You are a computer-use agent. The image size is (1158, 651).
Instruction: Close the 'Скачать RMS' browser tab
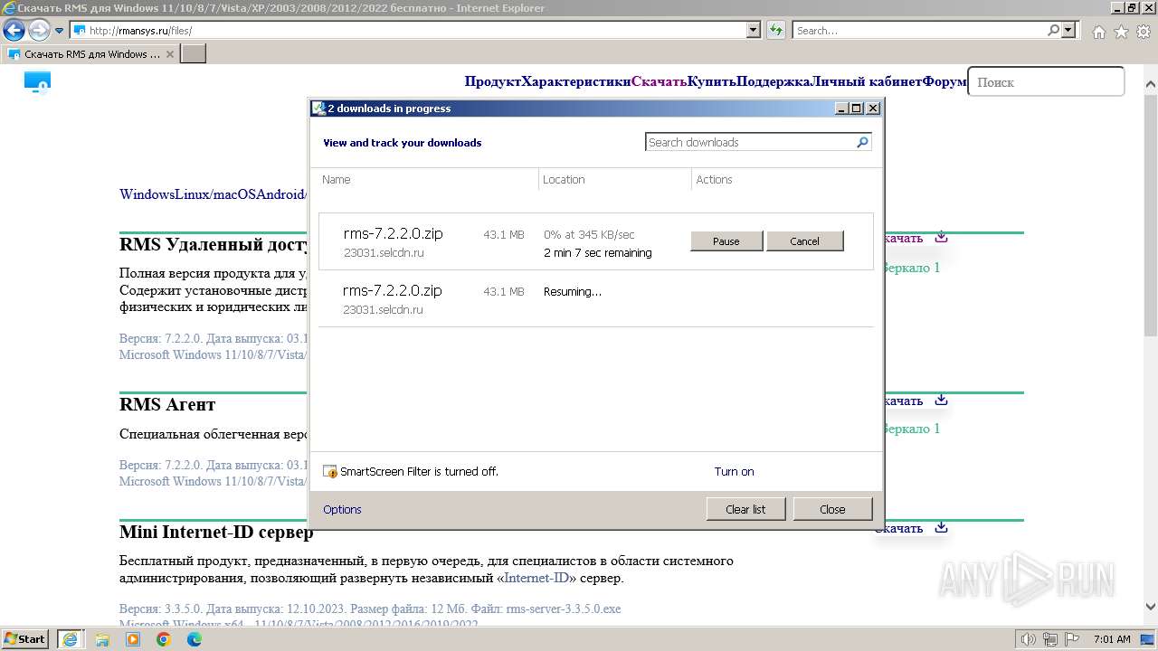pyautogui.click(x=170, y=54)
